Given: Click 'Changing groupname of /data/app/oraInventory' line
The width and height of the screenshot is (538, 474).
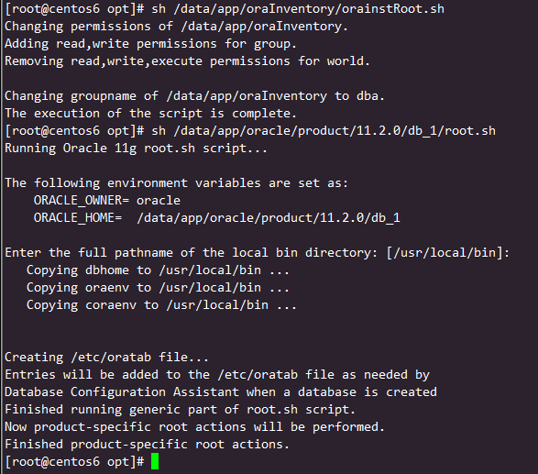Looking at the screenshot, I should (194, 96).
